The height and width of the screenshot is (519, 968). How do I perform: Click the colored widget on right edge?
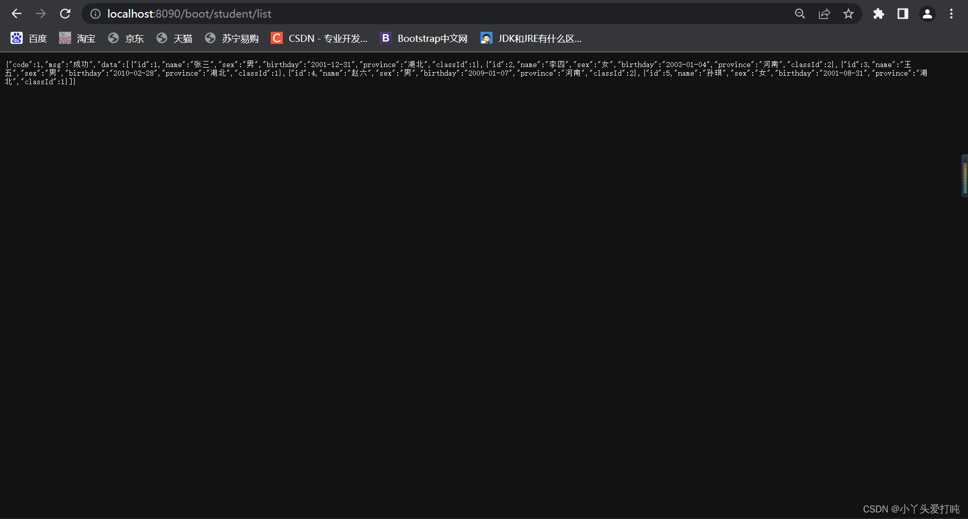coord(964,176)
